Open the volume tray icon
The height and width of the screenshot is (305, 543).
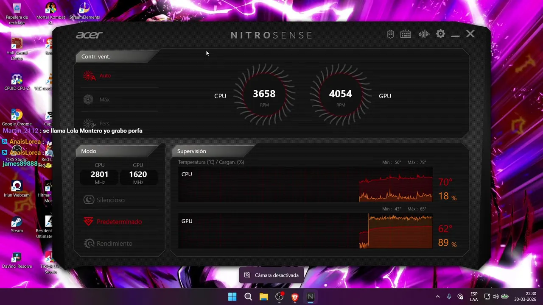(x=495, y=297)
